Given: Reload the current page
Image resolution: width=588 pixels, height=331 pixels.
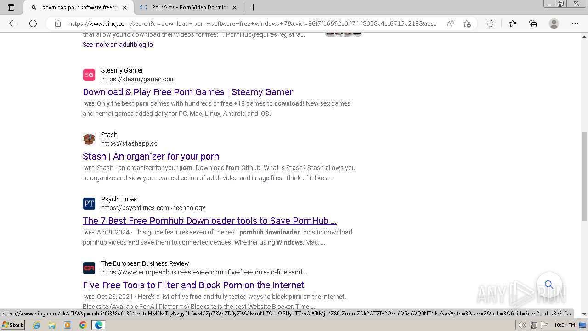Looking at the screenshot, I should click(33, 23).
